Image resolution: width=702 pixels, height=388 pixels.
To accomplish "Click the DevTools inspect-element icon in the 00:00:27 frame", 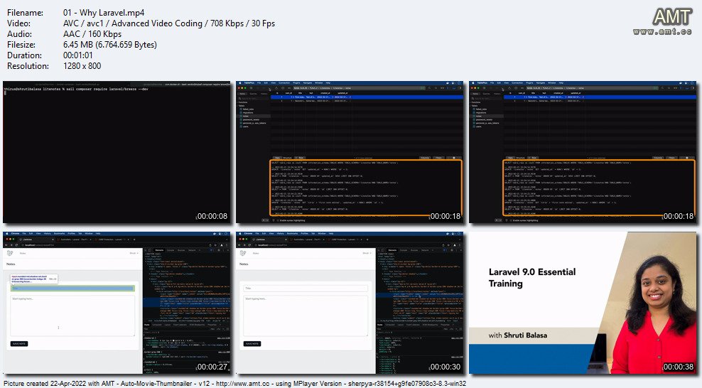I will [146, 250].
